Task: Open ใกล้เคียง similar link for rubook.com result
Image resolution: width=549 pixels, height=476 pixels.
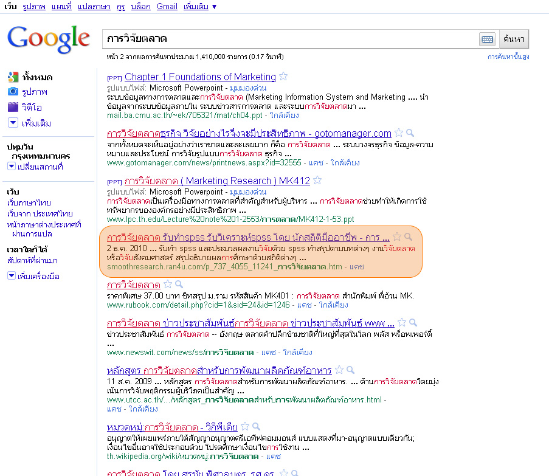Action: 333,305
